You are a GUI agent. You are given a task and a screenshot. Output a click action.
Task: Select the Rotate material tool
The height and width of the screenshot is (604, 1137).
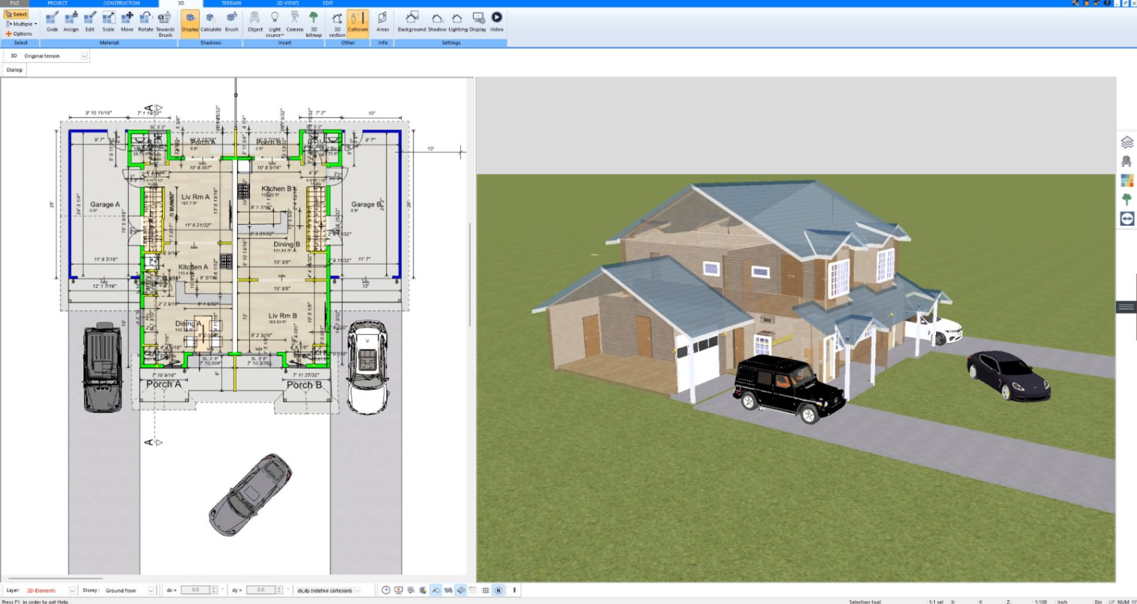pyautogui.click(x=145, y=22)
